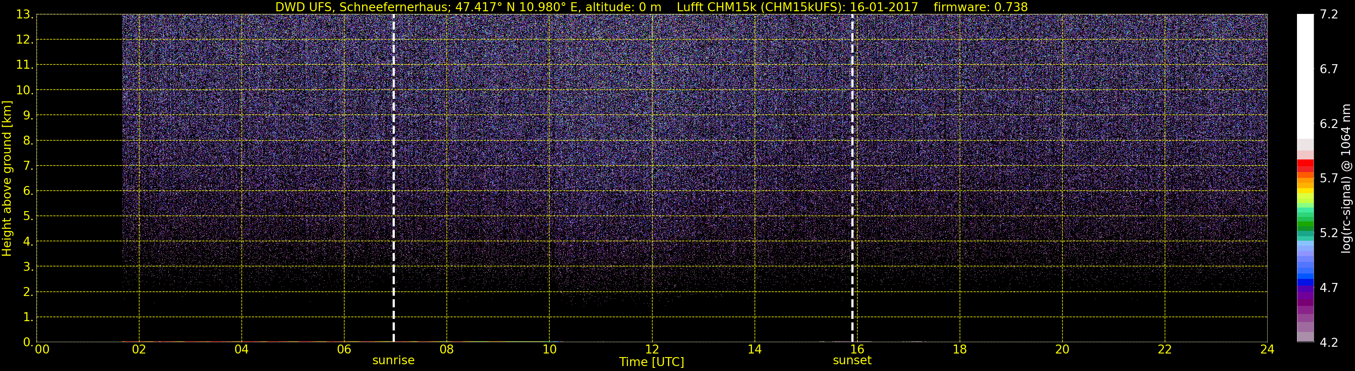The width and height of the screenshot is (1355, 371).
Task: Select the time axis tick label "14"
Action: coord(754,350)
